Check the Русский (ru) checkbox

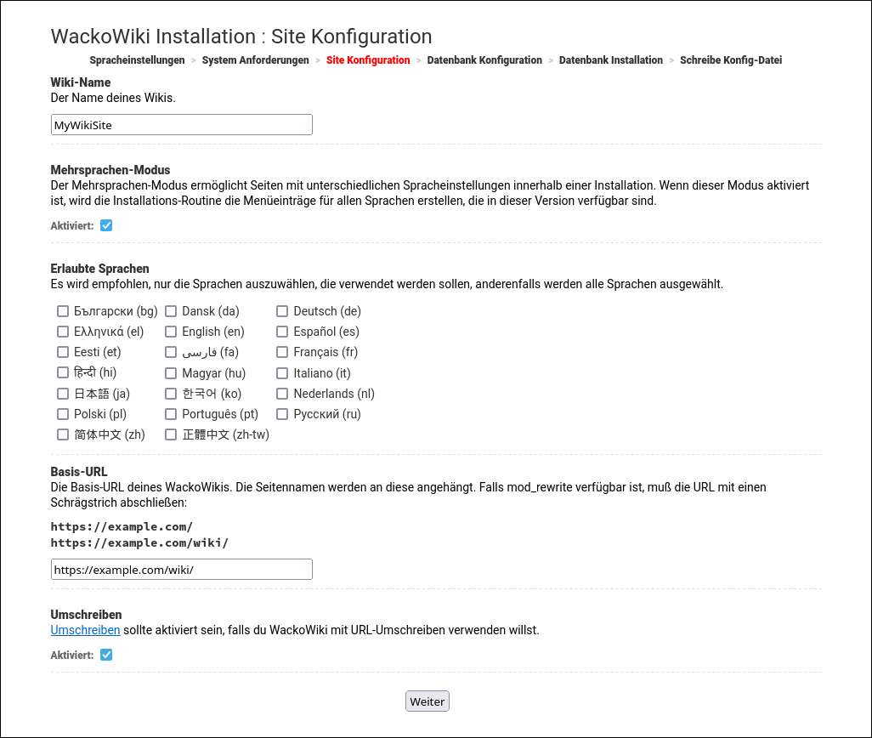[x=282, y=414]
